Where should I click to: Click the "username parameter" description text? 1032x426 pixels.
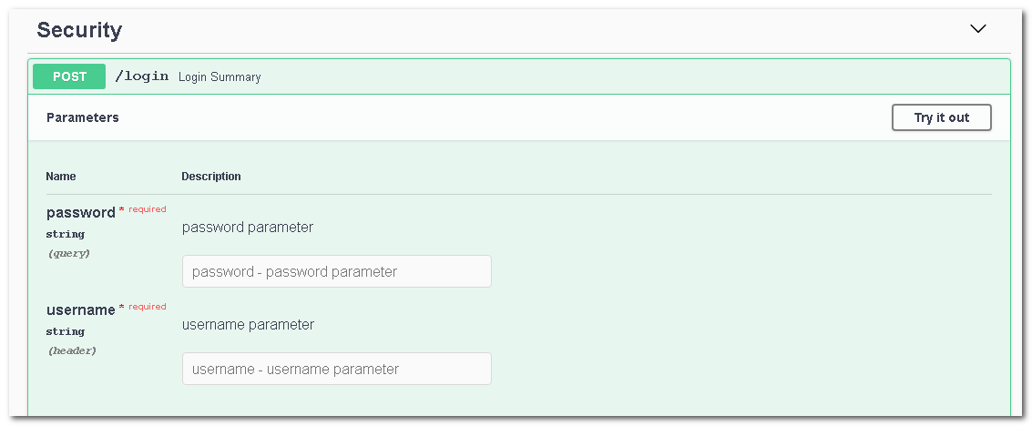248,325
